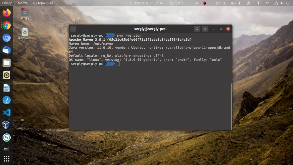The width and height of the screenshot is (293, 165).
Task: Toggle the accessibility menu in the top panel
Action: [258, 3]
